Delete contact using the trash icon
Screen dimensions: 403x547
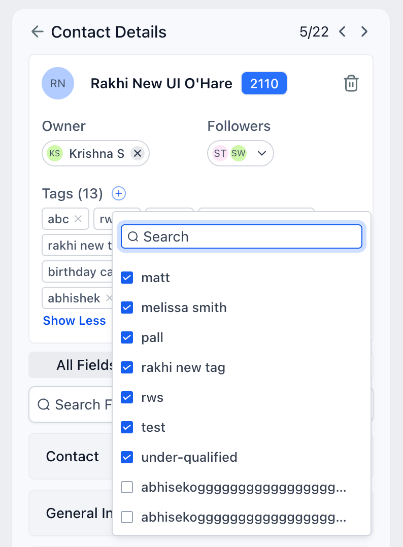pyautogui.click(x=351, y=83)
